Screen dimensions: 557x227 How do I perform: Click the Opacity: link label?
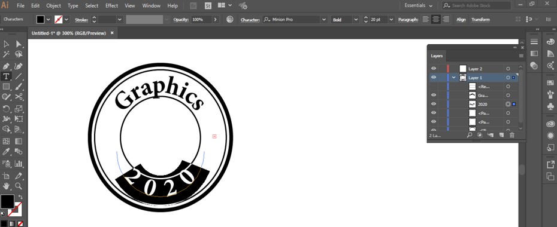click(x=180, y=20)
